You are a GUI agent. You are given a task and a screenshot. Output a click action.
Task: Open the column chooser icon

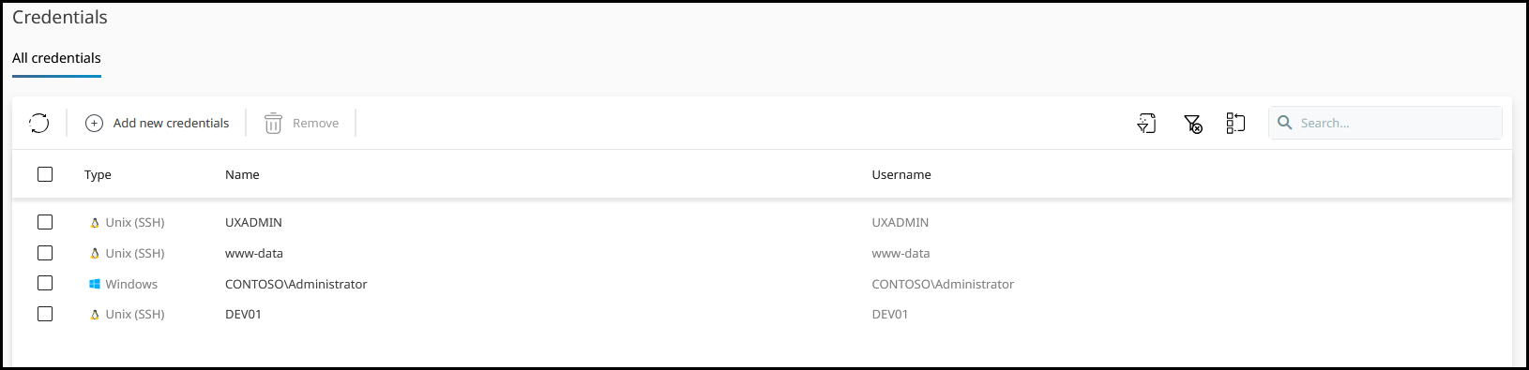coord(1235,123)
